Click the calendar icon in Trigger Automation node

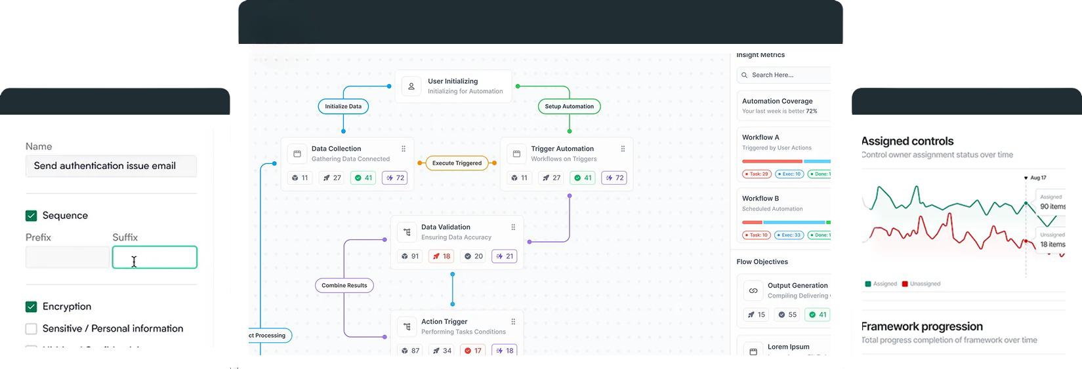click(516, 154)
